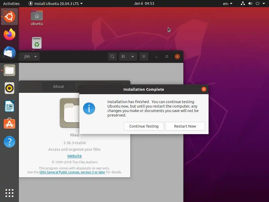Switch Files to list view
The height and width of the screenshot is (202, 269).
tap(123, 57)
